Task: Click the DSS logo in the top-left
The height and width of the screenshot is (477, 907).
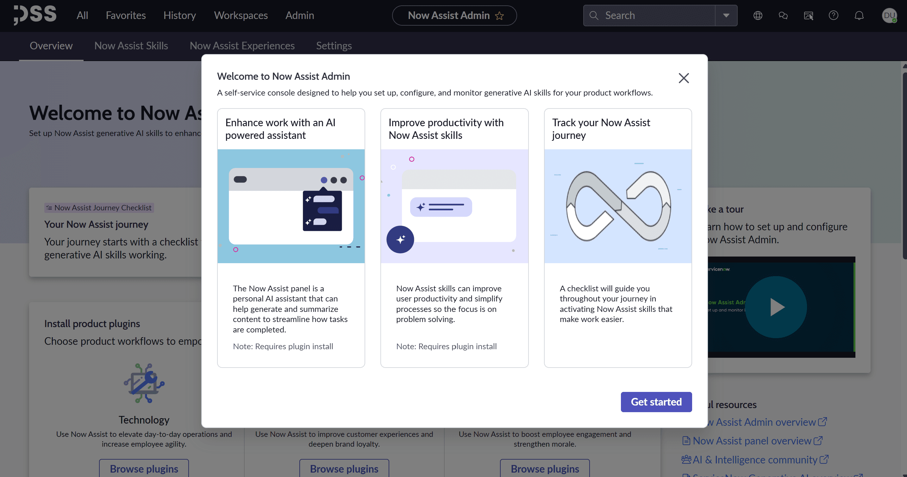Action: tap(35, 15)
